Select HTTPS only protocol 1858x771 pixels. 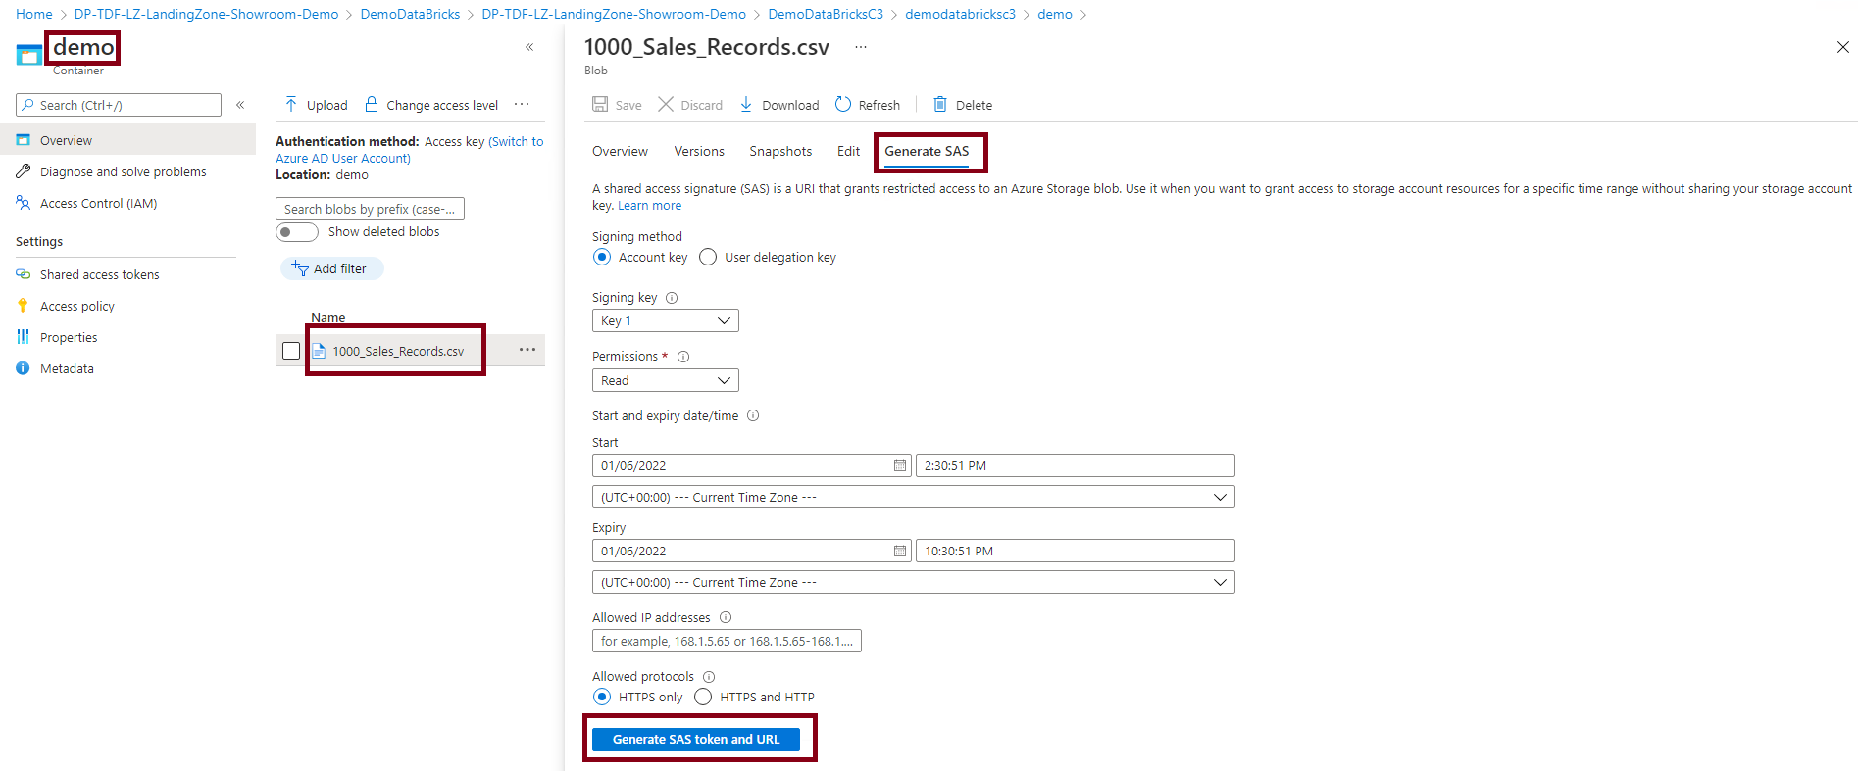[x=602, y=697]
